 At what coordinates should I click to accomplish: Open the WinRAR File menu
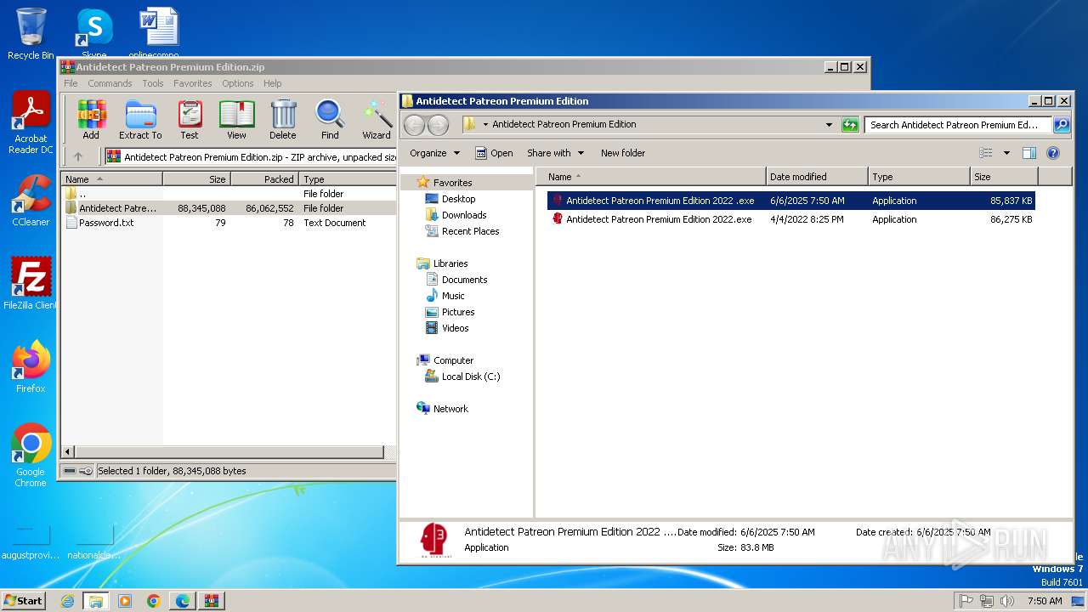point(71,83)
